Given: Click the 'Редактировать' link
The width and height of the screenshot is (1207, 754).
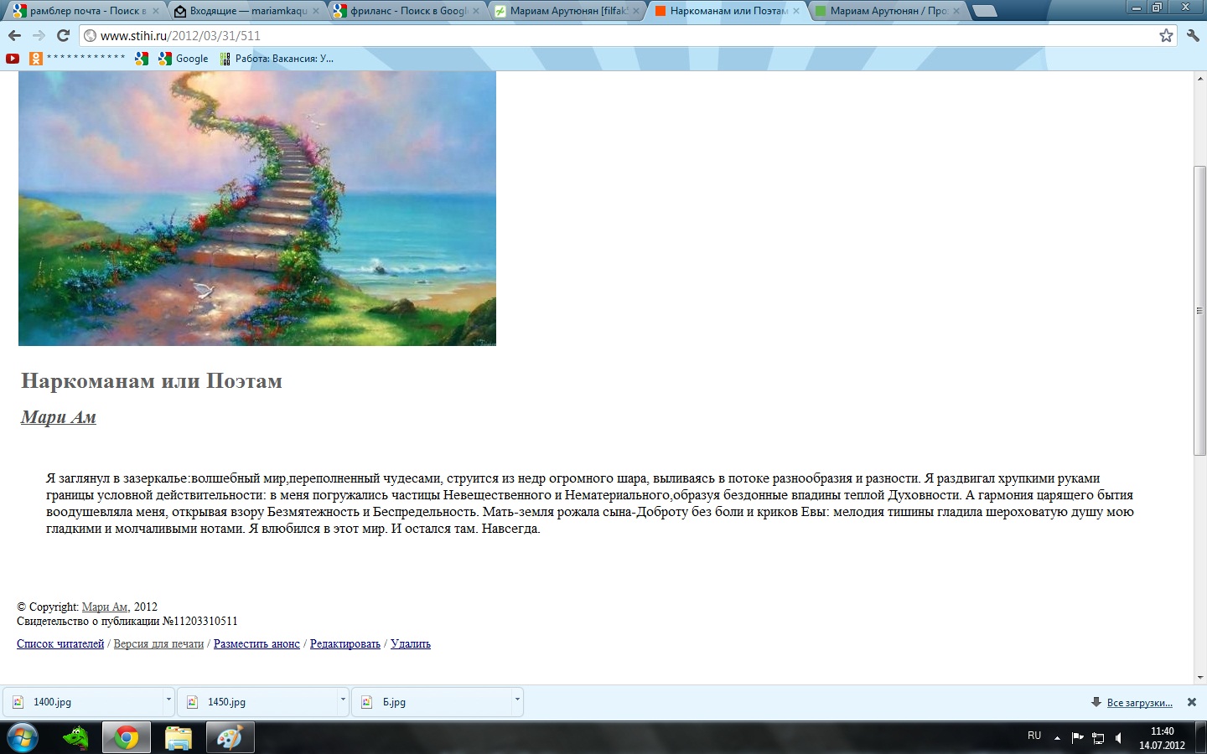Looking at the screenshot, I should point(344,643).
